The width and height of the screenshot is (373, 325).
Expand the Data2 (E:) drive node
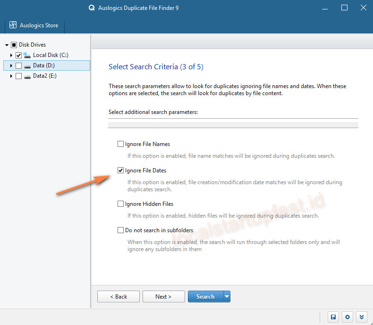(11, 76)
